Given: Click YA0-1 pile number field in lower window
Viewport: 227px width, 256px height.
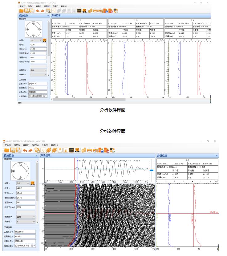Looking at the screenshot, I should pyautogui.click(x=26, y=188).
